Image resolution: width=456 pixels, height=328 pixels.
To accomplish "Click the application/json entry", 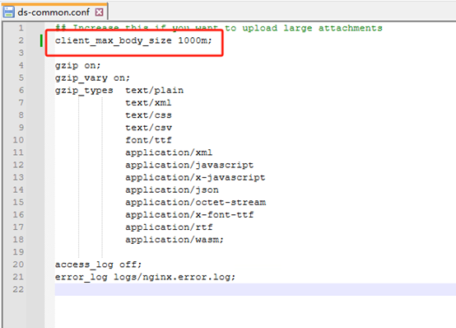I will click(x=172, y=190).
